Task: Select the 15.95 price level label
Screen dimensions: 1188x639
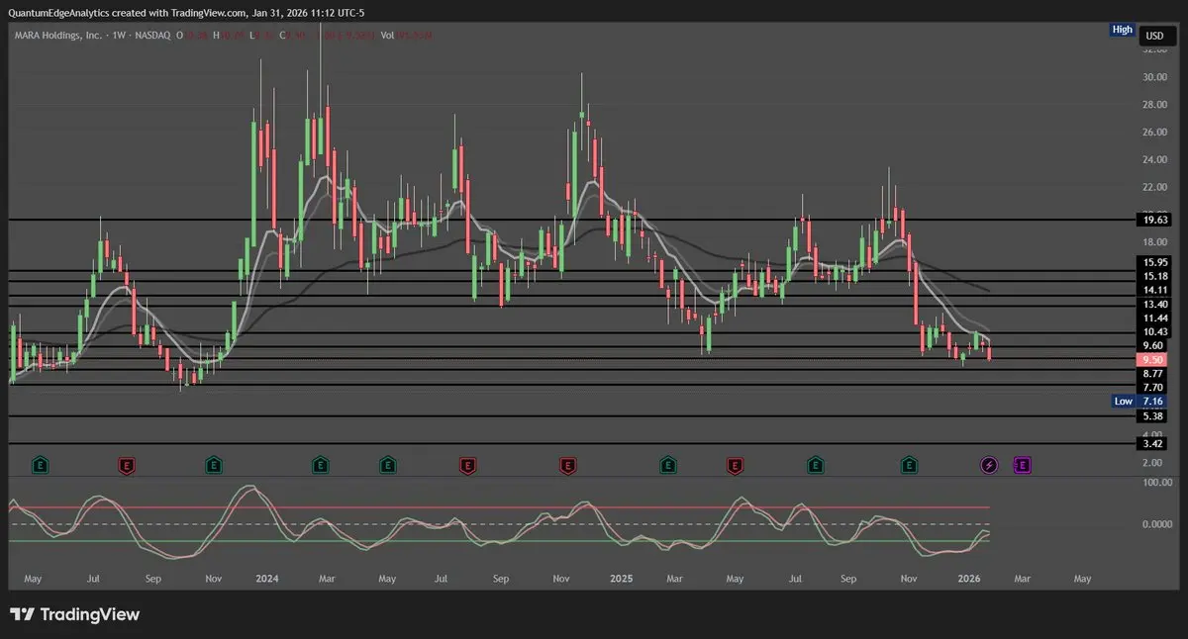Action: point(1153,262)
